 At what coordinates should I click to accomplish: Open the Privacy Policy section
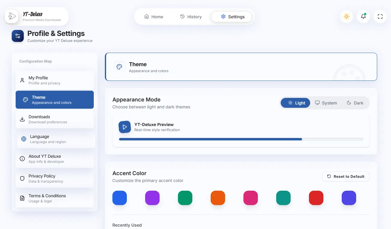55,178
